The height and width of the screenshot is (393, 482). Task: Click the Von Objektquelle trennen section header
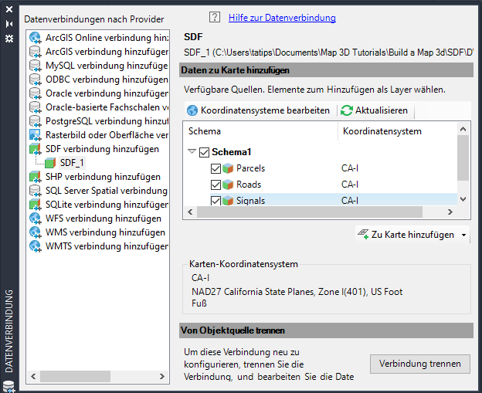coord(326,330)
